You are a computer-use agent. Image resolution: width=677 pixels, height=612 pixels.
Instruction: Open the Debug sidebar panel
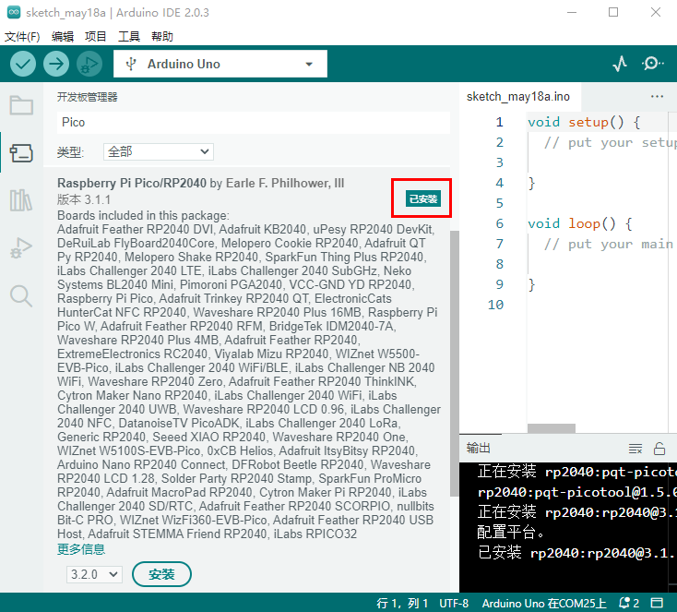[x=21, y=247]
